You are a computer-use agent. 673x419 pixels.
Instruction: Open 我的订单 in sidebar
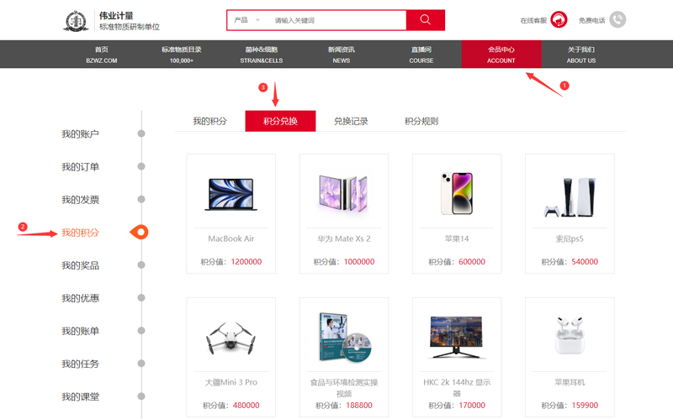tap(80, 167)
